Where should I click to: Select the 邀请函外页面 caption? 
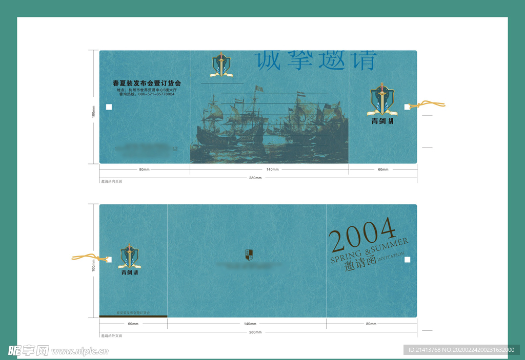(x=112, y=335)
